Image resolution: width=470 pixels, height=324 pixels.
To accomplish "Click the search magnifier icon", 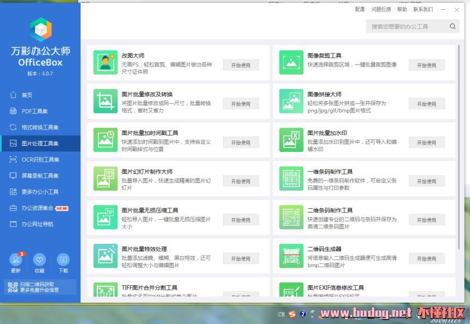I will pyautogui.click(x=453, y=26).
